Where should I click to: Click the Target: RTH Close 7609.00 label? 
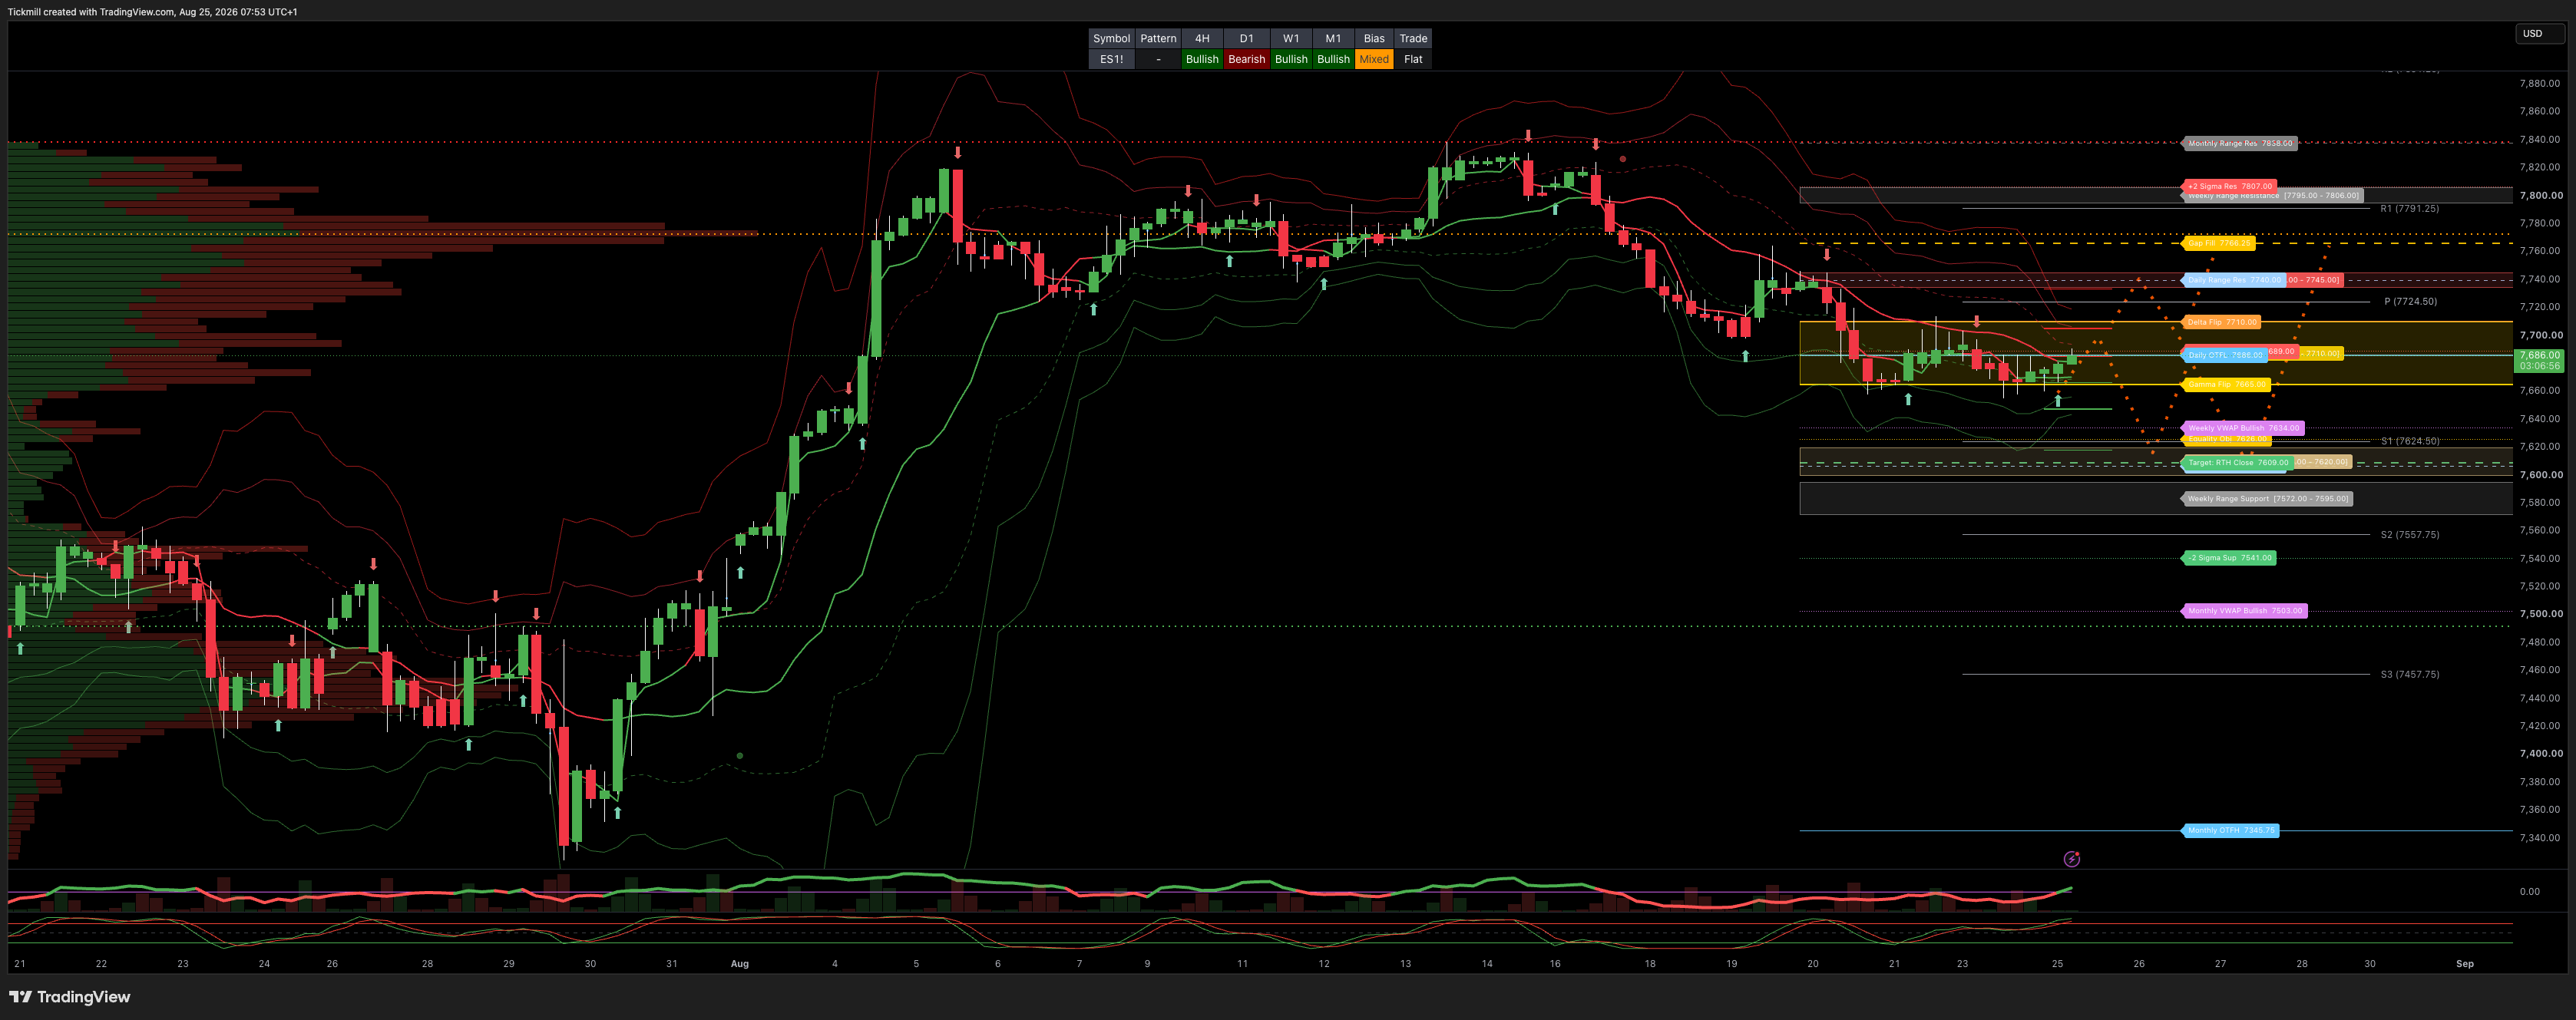click(2237, 463)
